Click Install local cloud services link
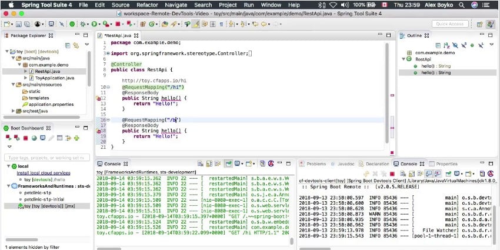 44,173
